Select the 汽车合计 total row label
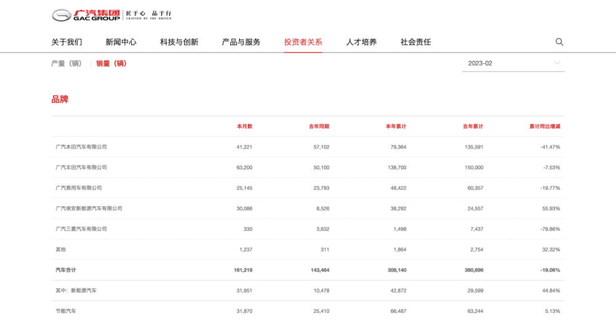This screenshot has width=616, height=321. tap(66, 270)
